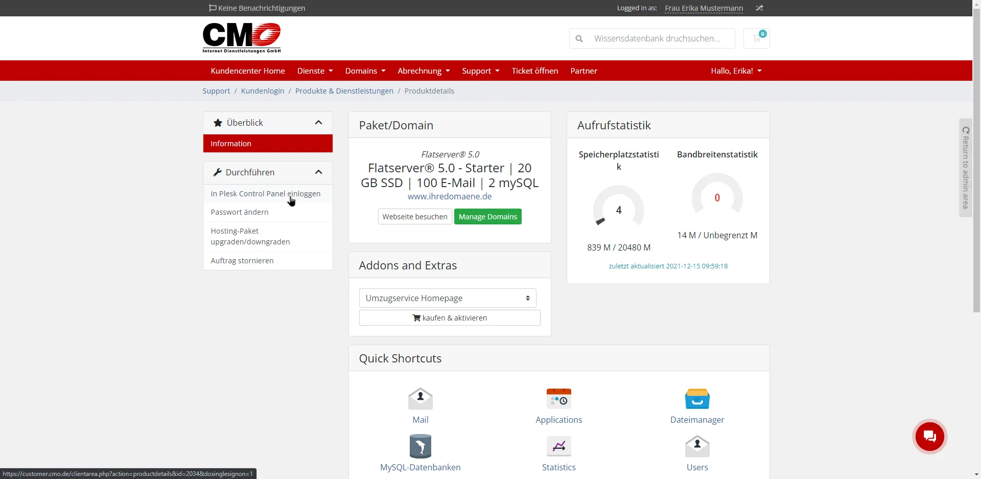
Task: Click the wrench icon beside Durchführen
Action: pyautogui.click(x=217, y=172)
